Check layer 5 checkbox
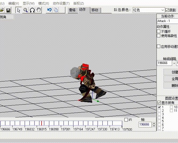 (x=160, y=121)
